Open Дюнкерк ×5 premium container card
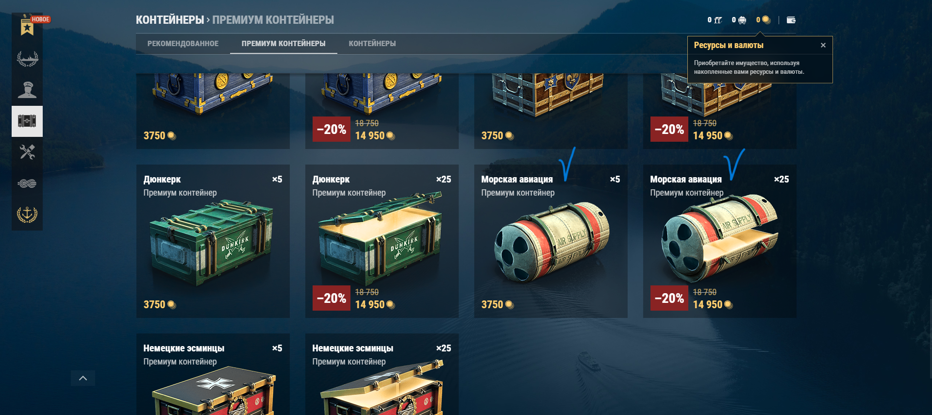 [x=213, y=241]
